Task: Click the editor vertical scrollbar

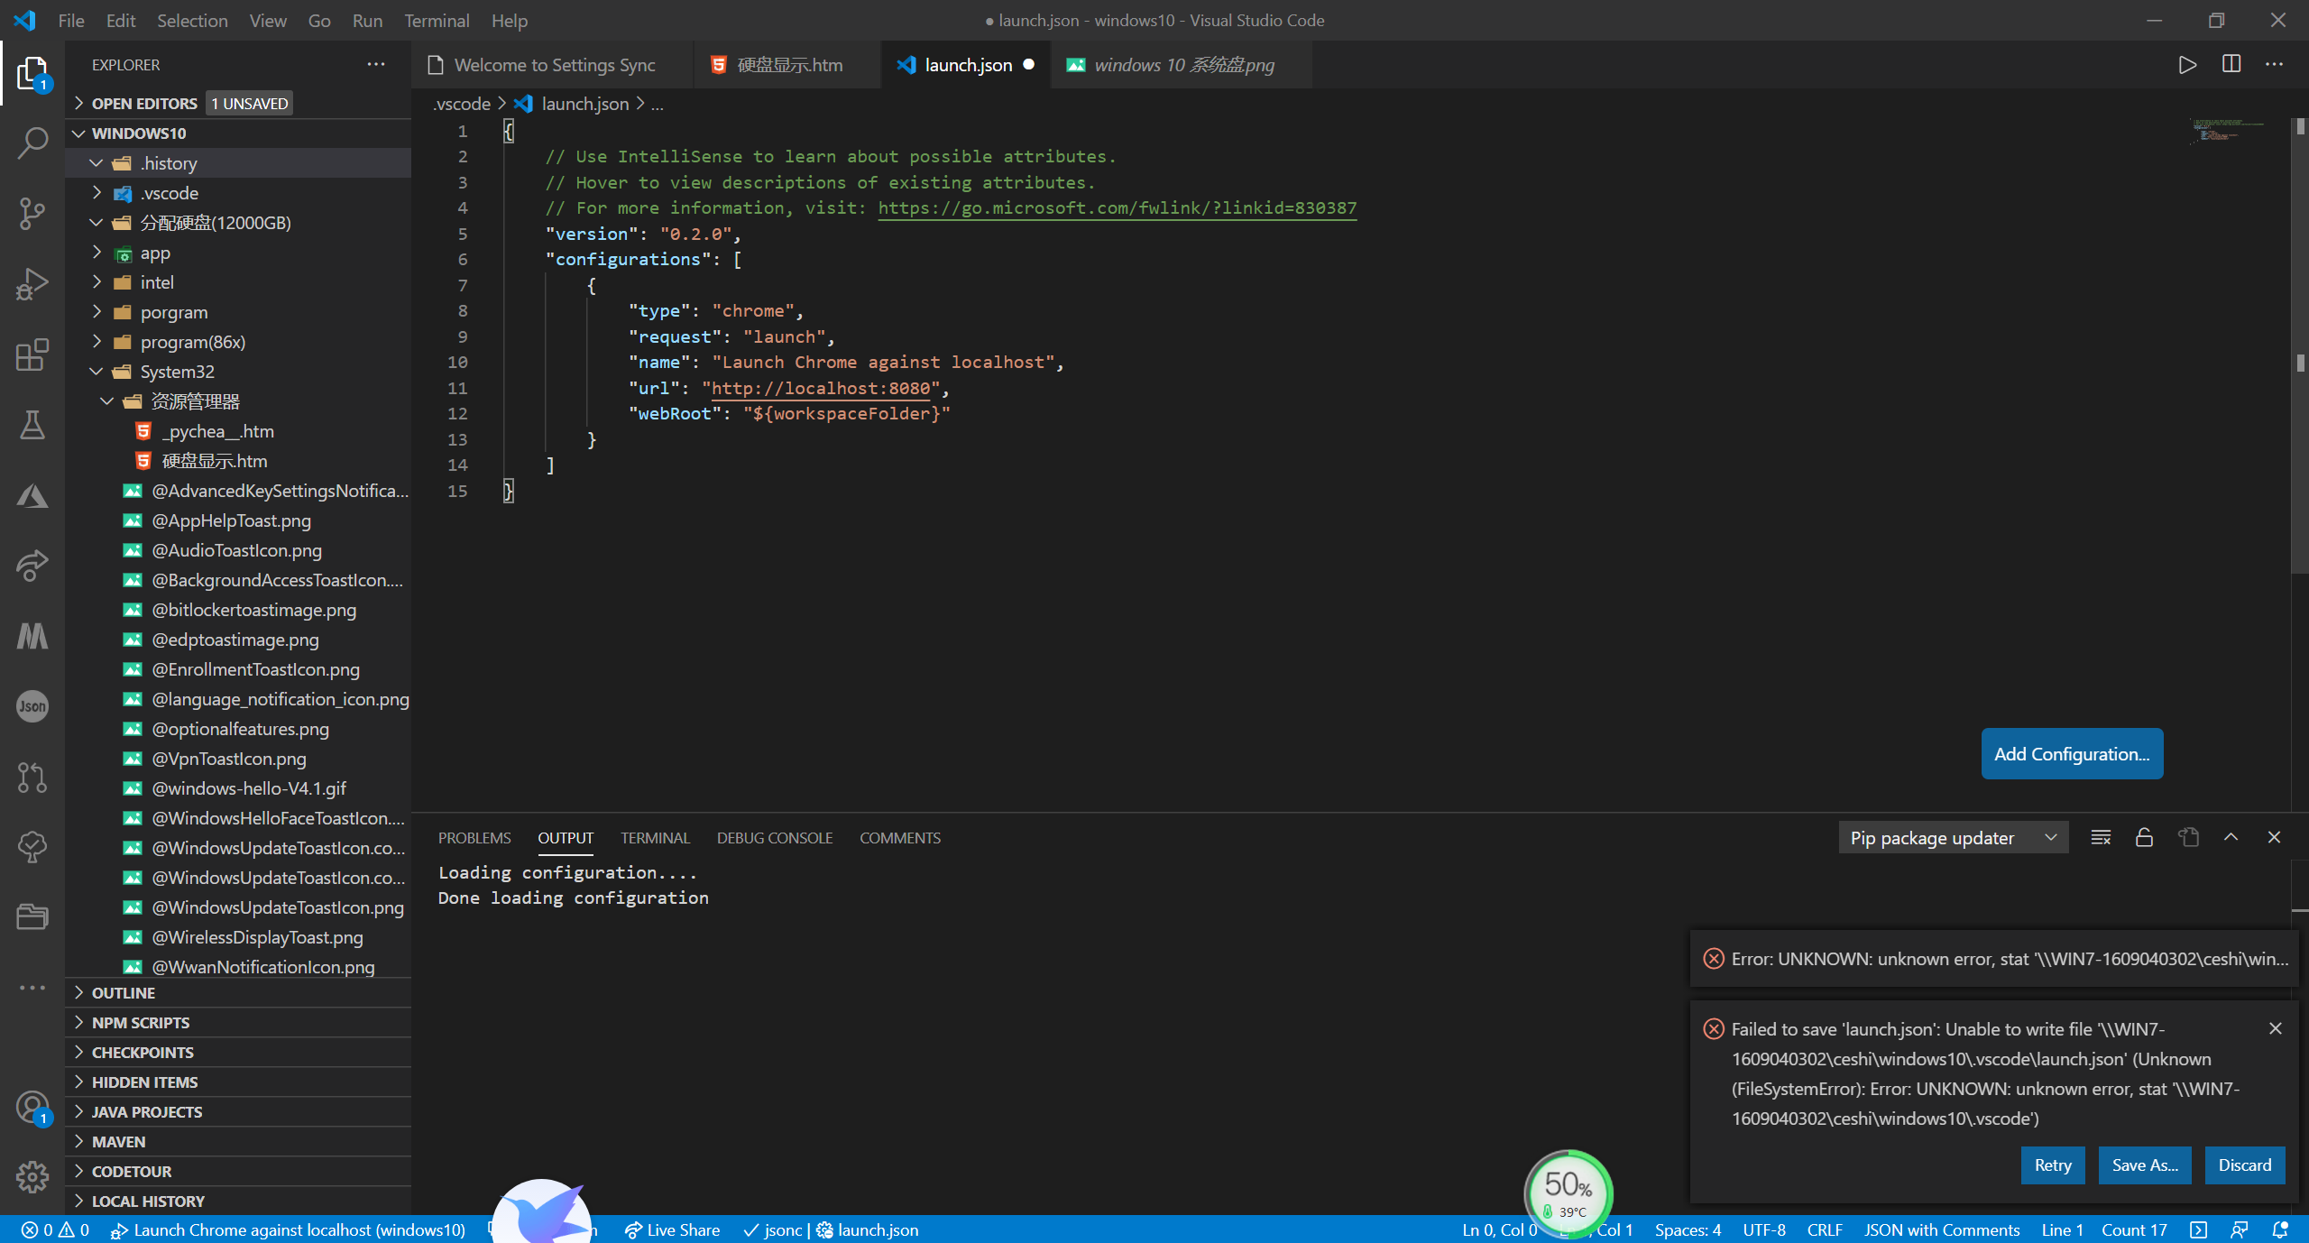Action: tap(2300, 345)
